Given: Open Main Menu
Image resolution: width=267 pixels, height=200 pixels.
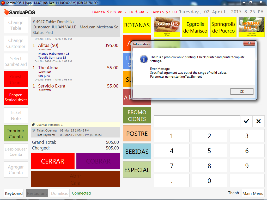Looking at the screenshot, I should pos(253,193).
